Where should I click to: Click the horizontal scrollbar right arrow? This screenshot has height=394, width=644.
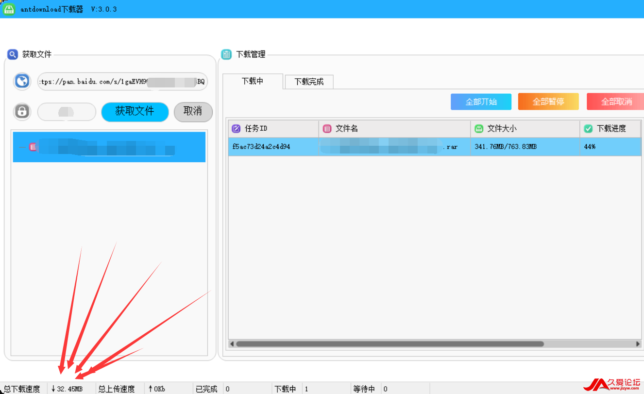point(638,344)
